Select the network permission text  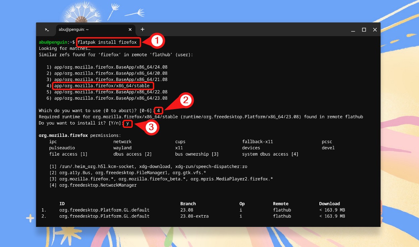tap(122, 142)
